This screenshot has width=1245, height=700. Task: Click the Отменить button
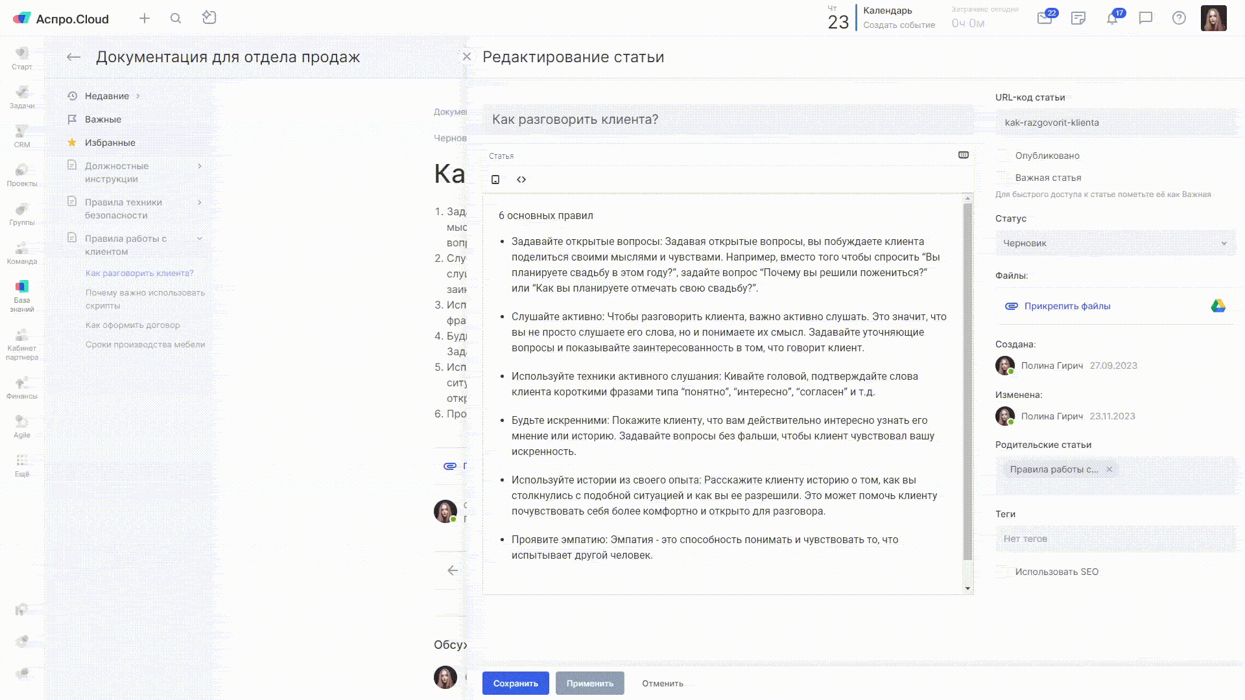pos(663,683)
